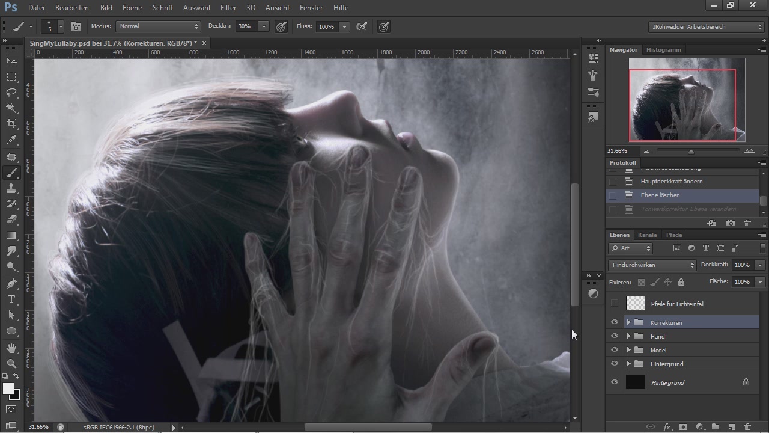769x433 pixels.
Task: Lock transparent pixels in Fixieren row
Action: click(641, 282)
